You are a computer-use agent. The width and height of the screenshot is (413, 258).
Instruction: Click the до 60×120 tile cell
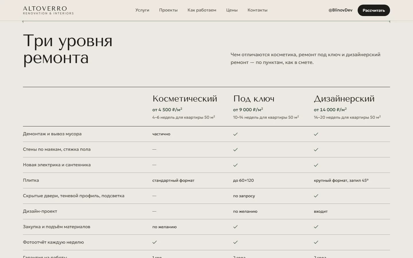click(243, 181)
